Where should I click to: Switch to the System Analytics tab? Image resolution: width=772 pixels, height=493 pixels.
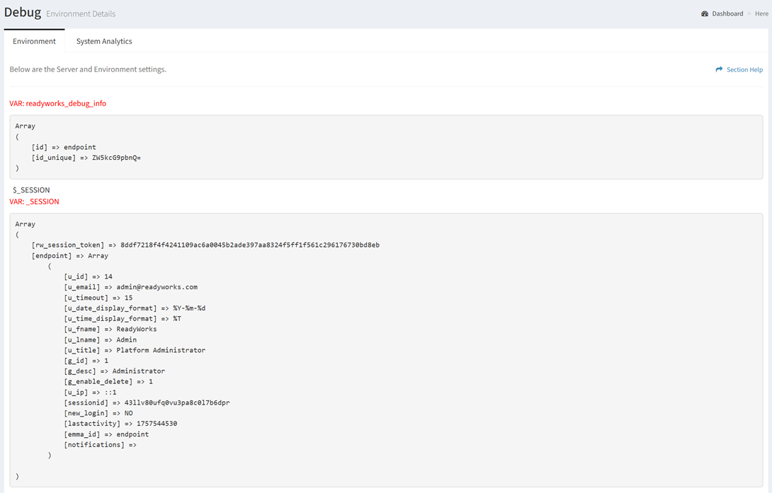(104, 41)
